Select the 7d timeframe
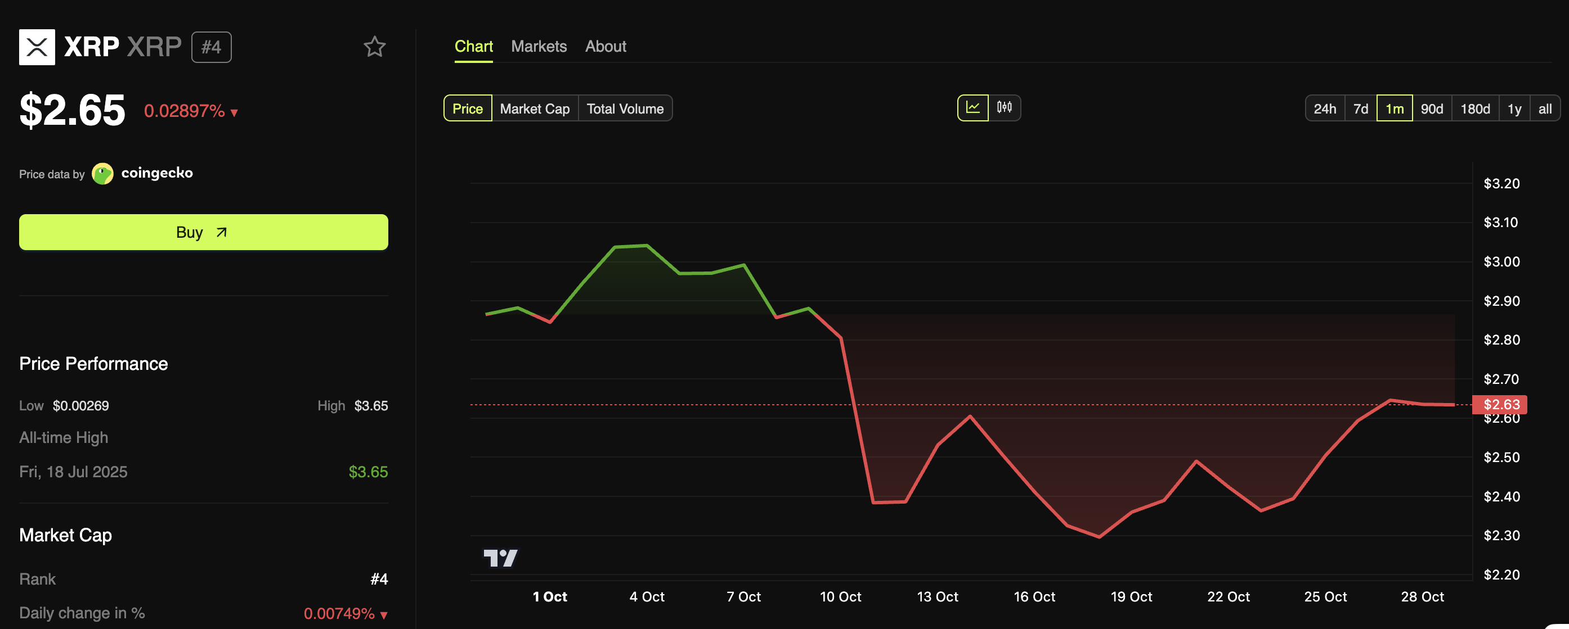The height and width of the screenshot is (629, 1569). point(1361,108)
